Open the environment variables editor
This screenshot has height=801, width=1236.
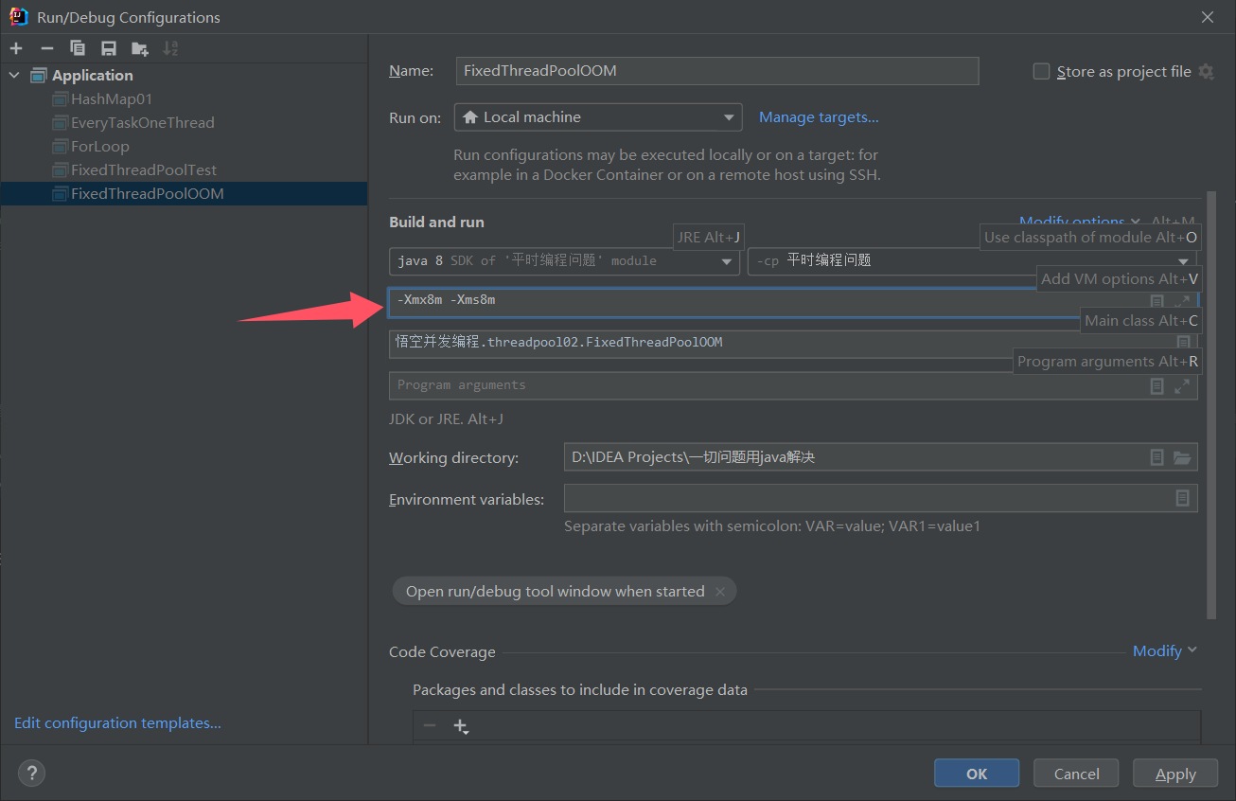coord(1182,498)
